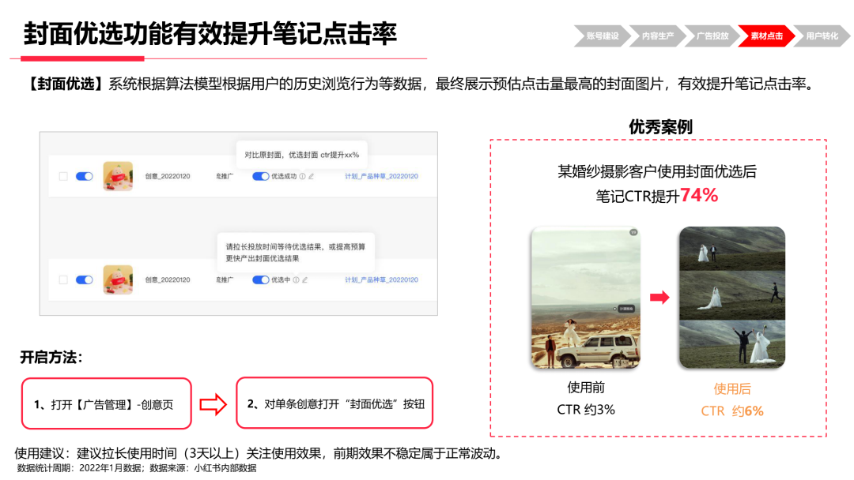Turn off the 优选中 switch on the second row
Screen dimensions: 854x480
pyautogui.click(x=259, y=279)
